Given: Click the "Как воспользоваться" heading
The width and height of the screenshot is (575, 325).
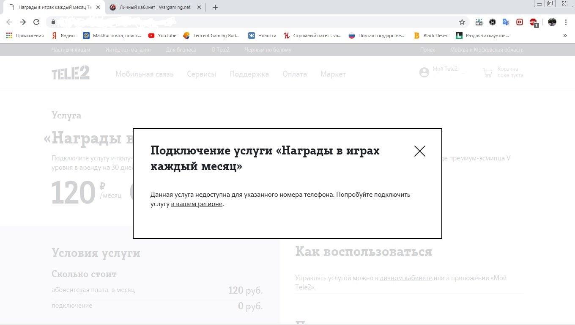Looking at the screenshot, I should pos(364,251).
